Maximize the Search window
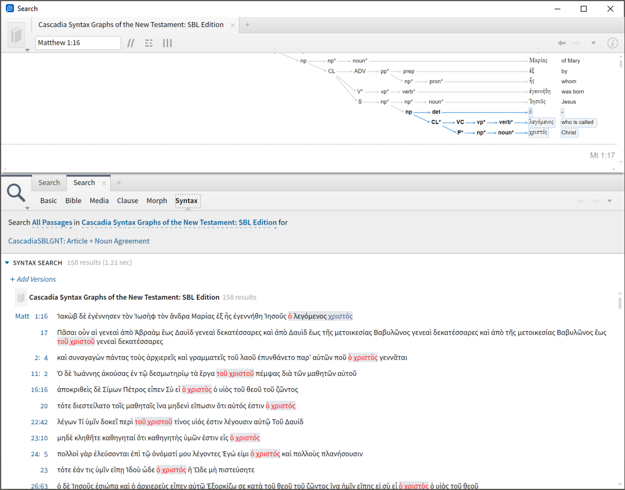The height and width of the screenshot is (490, 625). (x=584, y=9)
